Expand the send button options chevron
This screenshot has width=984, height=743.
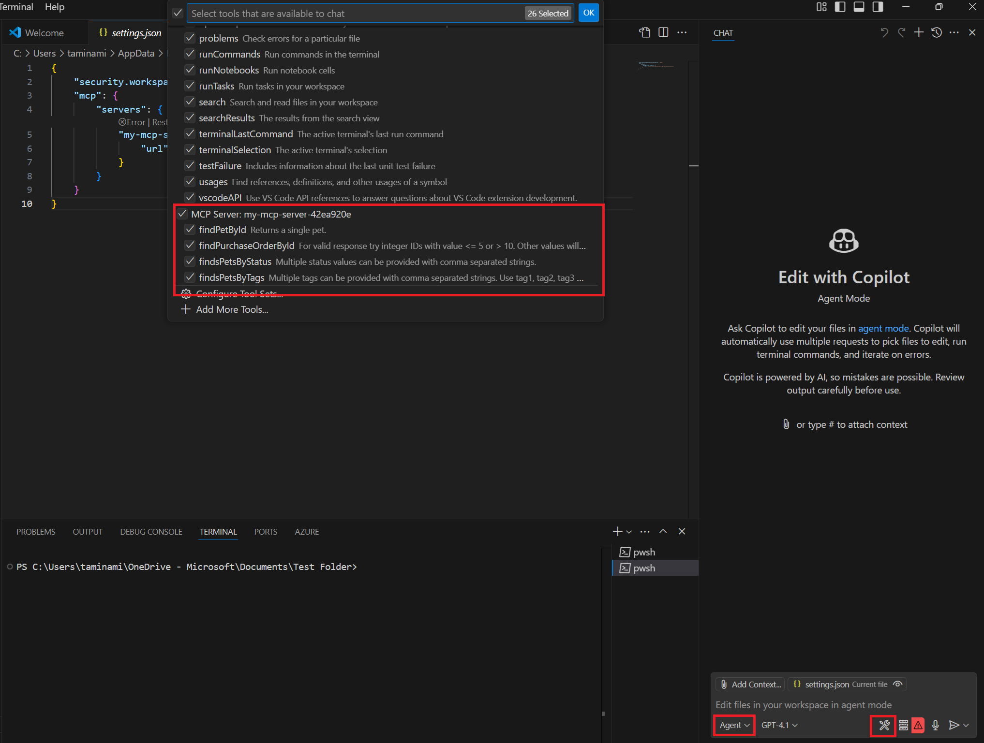point(966,725)
